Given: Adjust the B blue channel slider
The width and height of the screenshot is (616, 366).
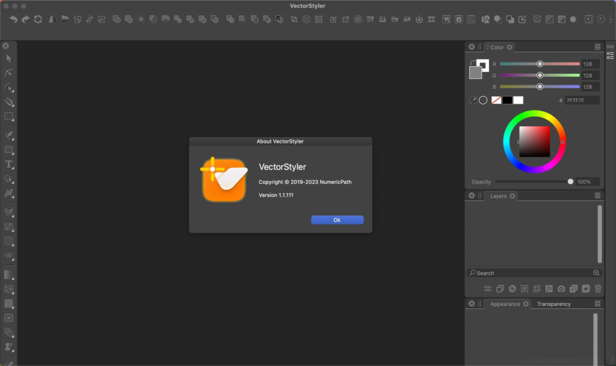Looking at the screenshot, I should [540, 87].
